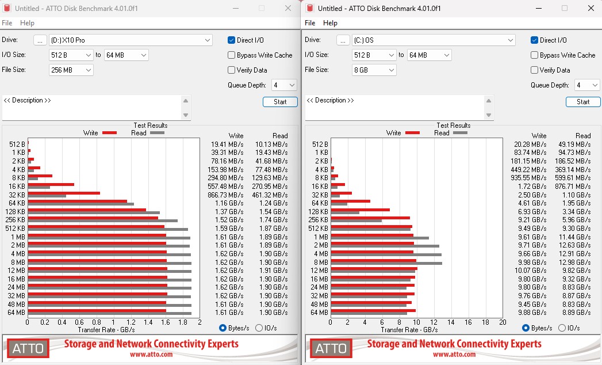Image resolution: width=602 pixels, height=365 pixels.
Task: Click gray Read legend swatch, left window
Action: tap(157, 132)
